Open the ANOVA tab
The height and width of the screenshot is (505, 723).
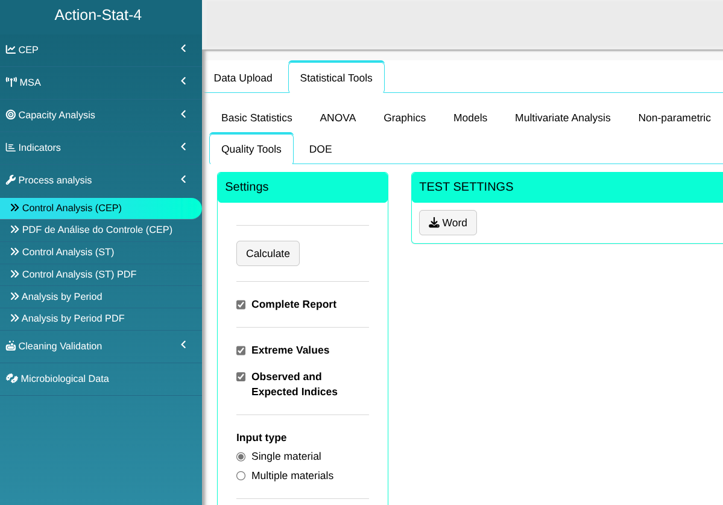[338, 118]
